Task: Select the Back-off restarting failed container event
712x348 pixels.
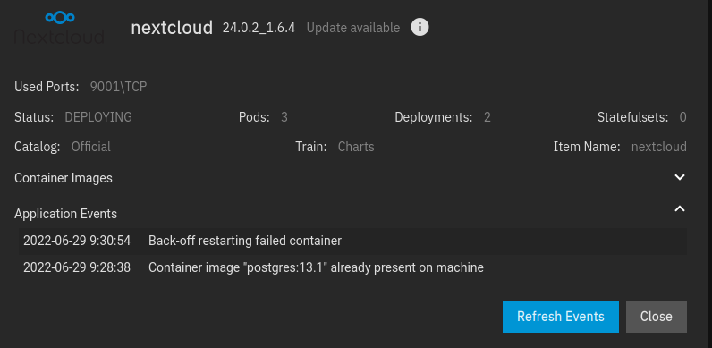Action: tap(352, 241)
